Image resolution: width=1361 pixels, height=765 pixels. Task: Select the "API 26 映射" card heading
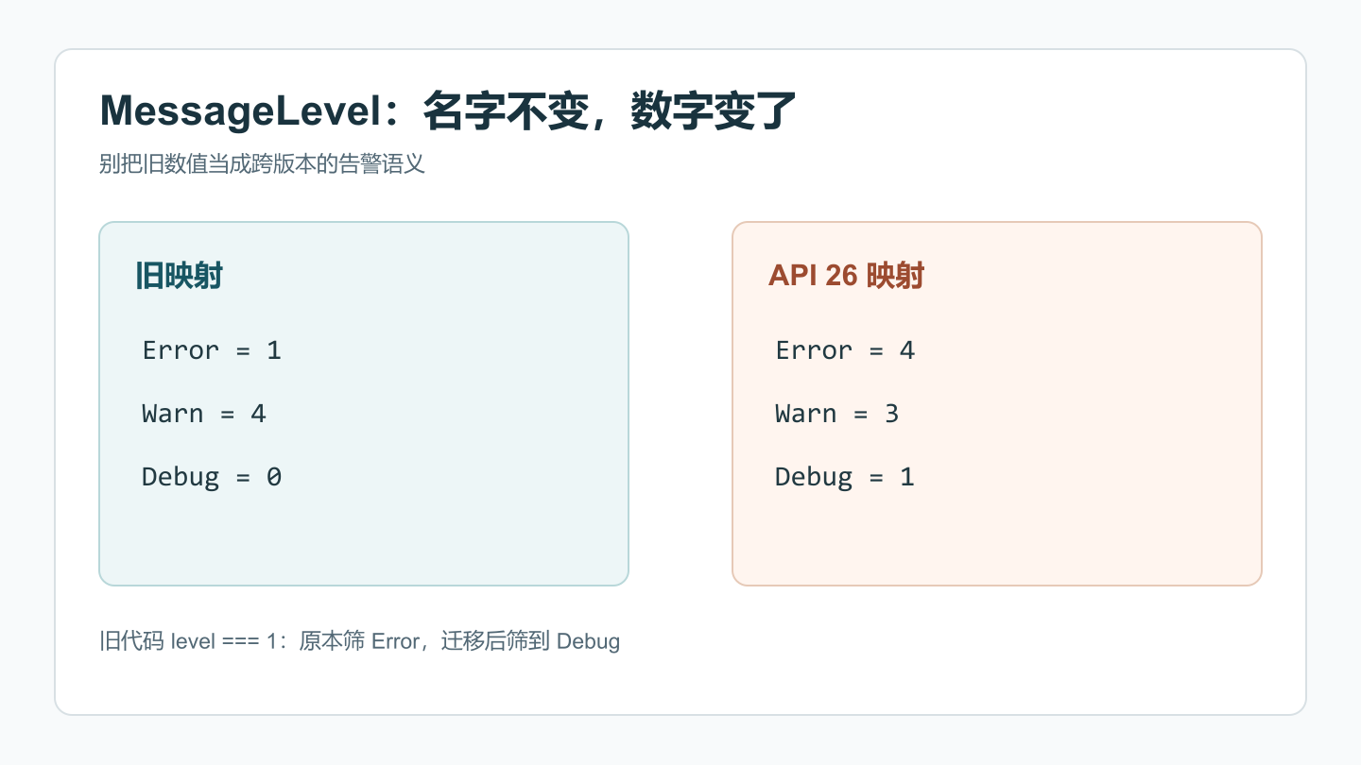click(x=846, y=276)
